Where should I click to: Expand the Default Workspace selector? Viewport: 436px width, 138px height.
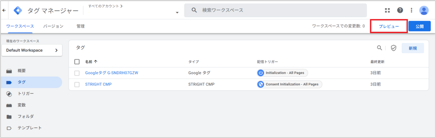[32, 50]
